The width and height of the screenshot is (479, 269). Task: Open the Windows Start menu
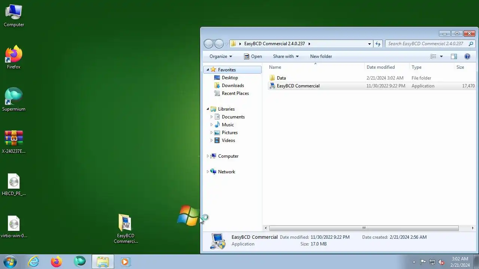[10, 262]
